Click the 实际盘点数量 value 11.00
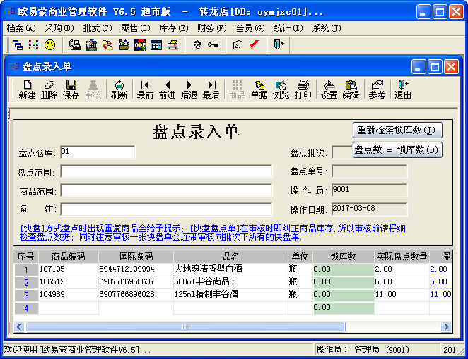The width and height of the screenshot is (468, 359). 402,294
